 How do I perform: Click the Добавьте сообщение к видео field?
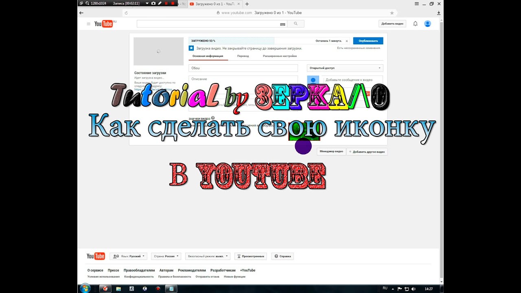(x=352, y=80)
